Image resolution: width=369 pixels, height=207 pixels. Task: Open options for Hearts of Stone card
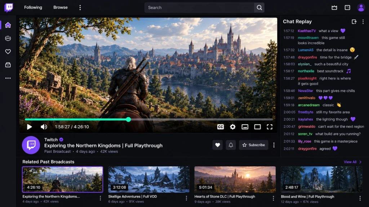click(273, 198)
